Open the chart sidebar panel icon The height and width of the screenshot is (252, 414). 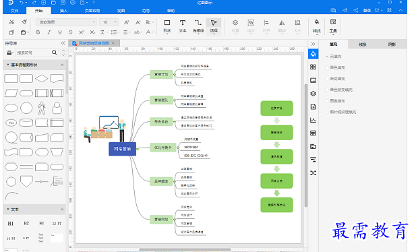313,120
